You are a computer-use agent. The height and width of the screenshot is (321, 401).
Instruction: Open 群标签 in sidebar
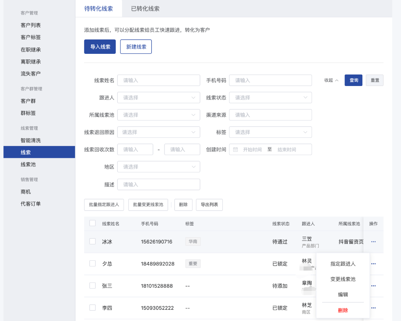coord(28,113)
